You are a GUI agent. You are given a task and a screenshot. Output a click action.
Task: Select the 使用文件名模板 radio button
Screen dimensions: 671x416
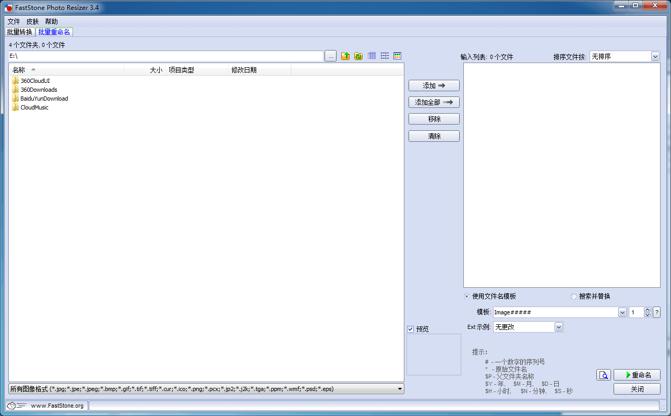click(x=467, y=296)
